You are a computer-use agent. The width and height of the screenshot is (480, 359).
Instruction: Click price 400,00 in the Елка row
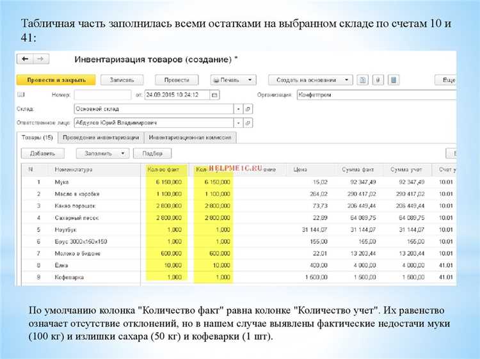(318, 266)
